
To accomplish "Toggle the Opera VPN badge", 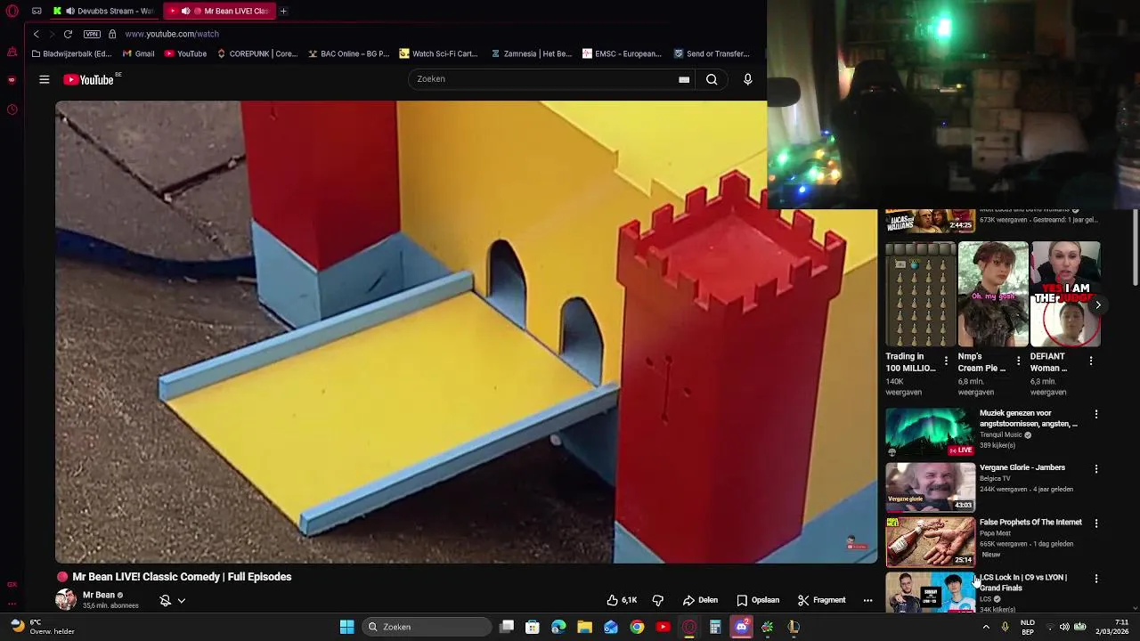I will tap(92, 34).
